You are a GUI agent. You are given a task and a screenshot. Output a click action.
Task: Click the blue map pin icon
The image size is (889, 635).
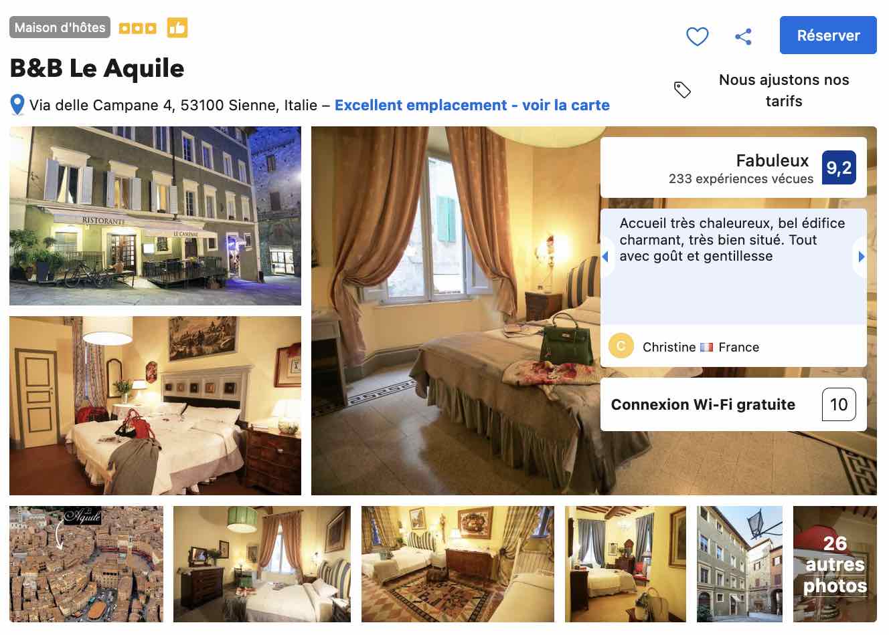click(x=17, y=105)
